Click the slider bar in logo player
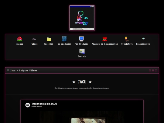This screenshot has height=123, width=164. click(77, 29)
